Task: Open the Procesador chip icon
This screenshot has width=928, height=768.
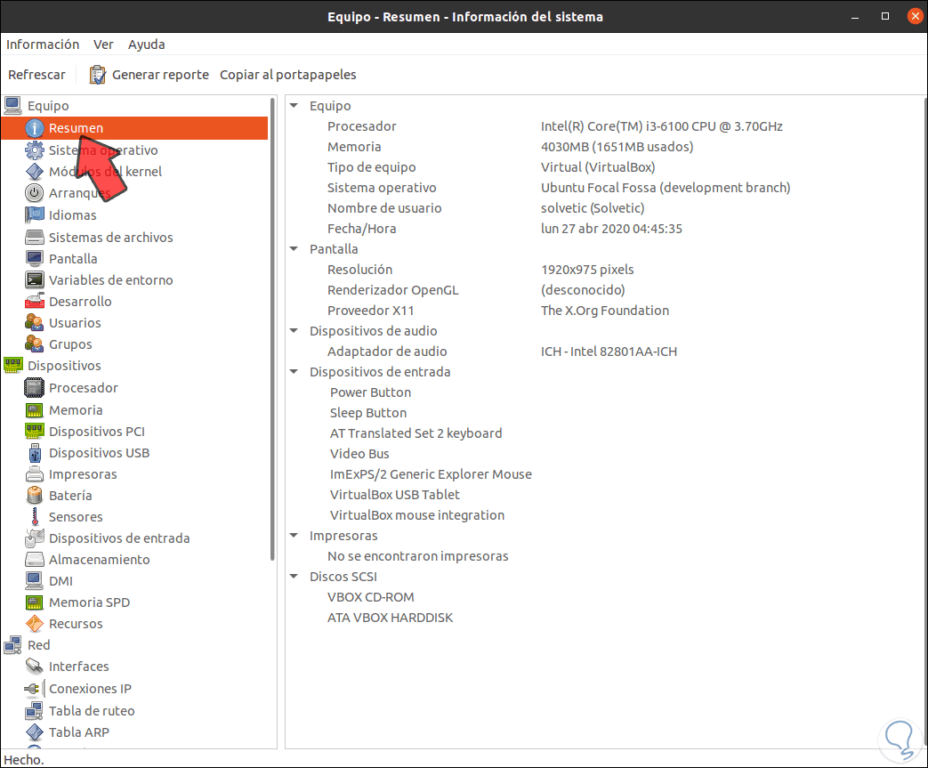Action: click(35, 388)
